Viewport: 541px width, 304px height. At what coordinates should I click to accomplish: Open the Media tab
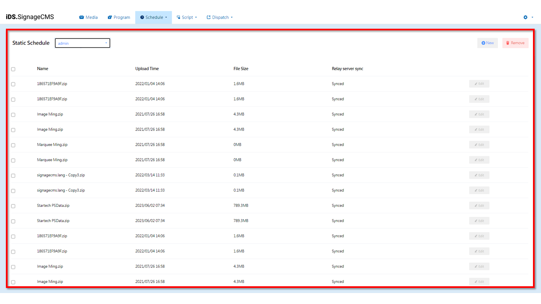coord(91,17)
